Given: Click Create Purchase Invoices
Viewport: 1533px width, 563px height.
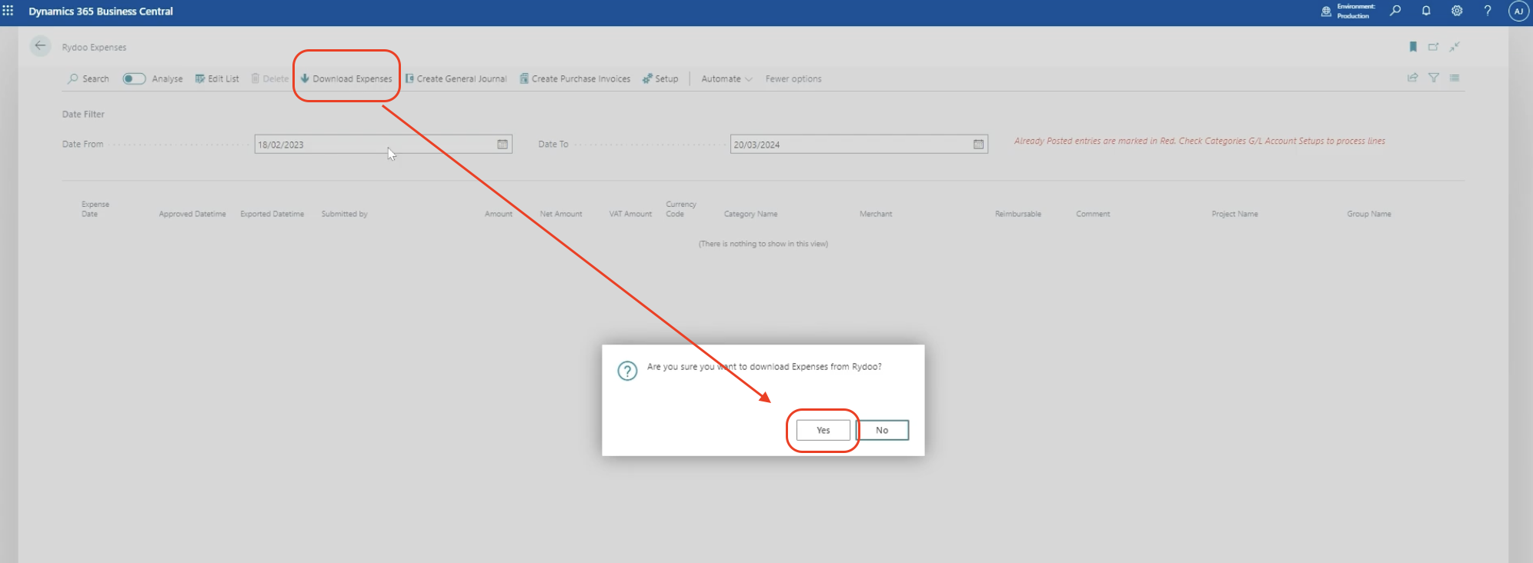Looking at the screenshot, I should [575, 78].
